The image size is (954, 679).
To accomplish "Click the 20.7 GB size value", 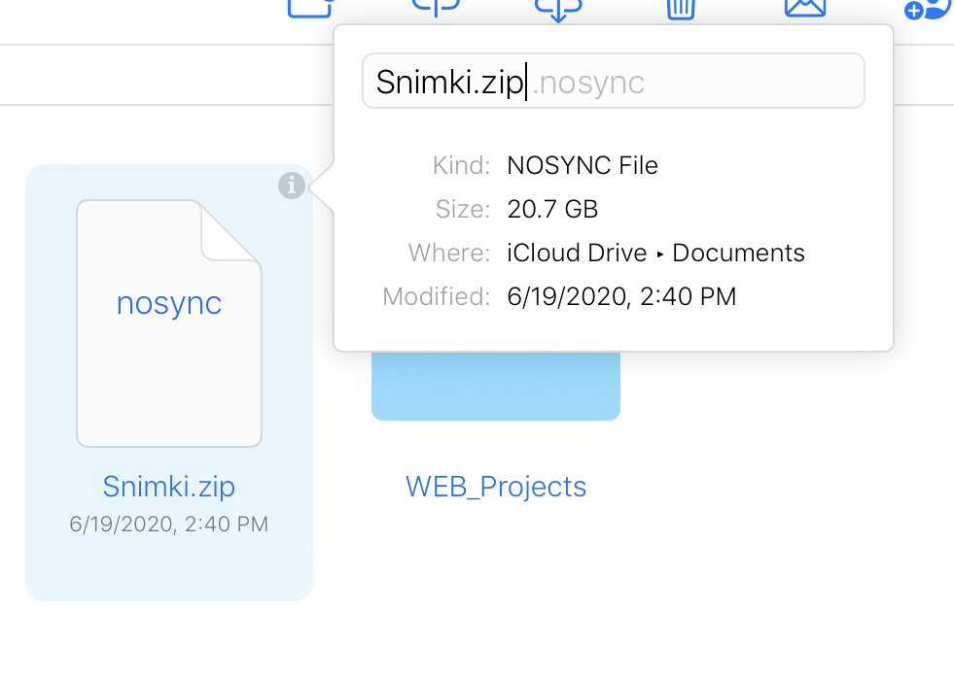I will click(x=552, y=209).
